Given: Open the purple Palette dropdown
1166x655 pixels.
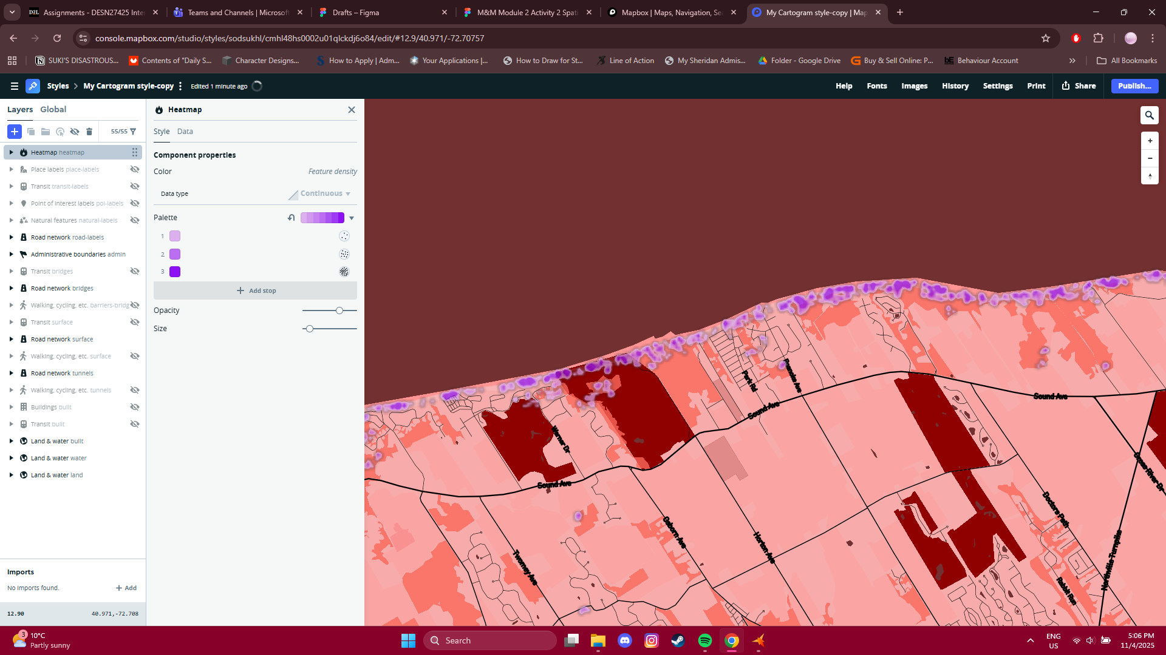Looking at the screenshot, I should tap(352, 217).
